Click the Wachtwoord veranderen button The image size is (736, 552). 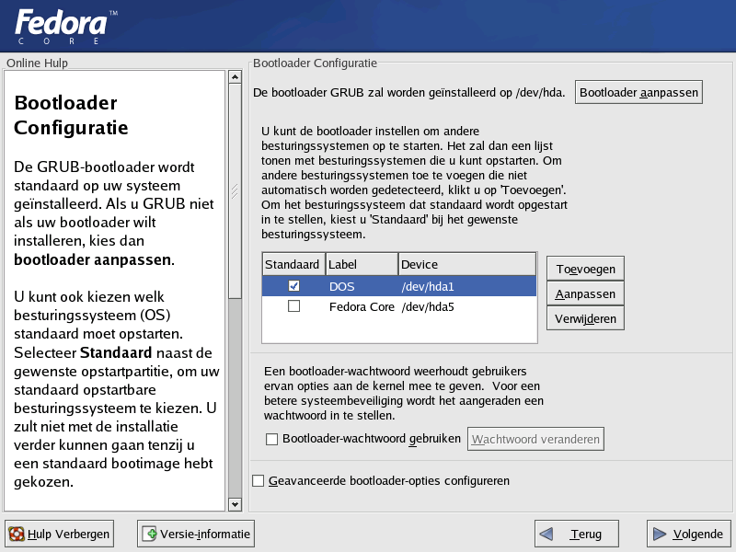535,439
